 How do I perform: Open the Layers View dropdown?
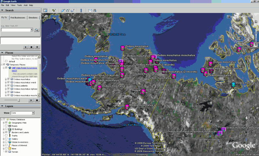tap(33, 113)
